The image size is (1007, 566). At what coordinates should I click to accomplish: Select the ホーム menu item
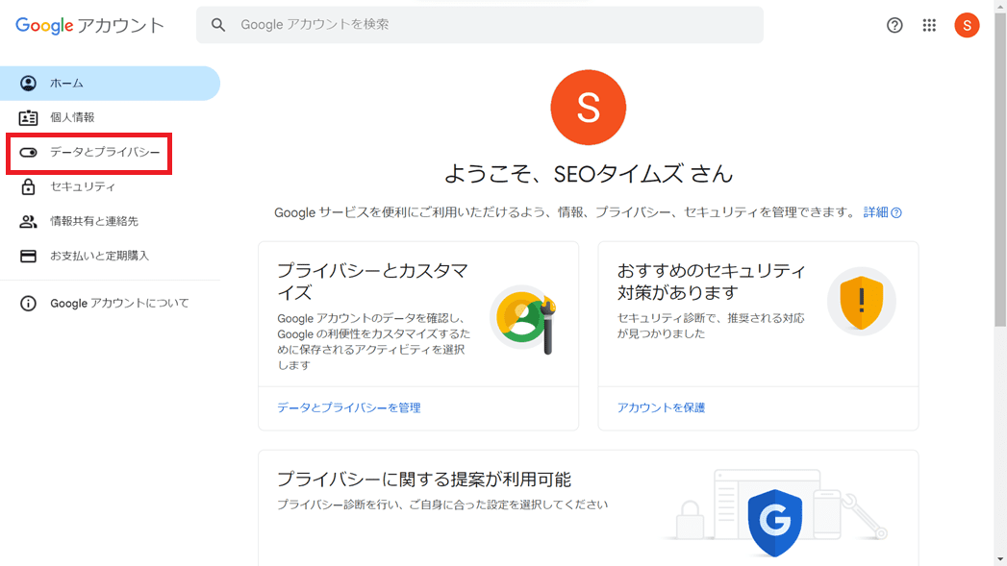(x=110, y=84)
